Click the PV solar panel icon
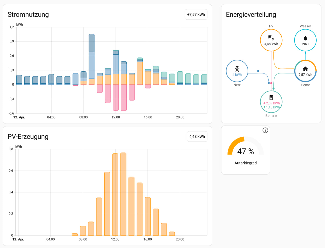This screenshot has height=248, width=325. [271, 38]
